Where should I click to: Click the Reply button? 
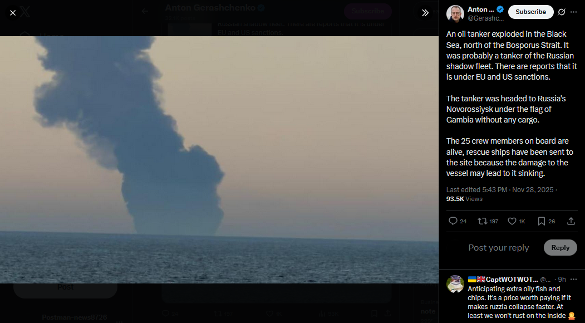click(x=561, y=248)
